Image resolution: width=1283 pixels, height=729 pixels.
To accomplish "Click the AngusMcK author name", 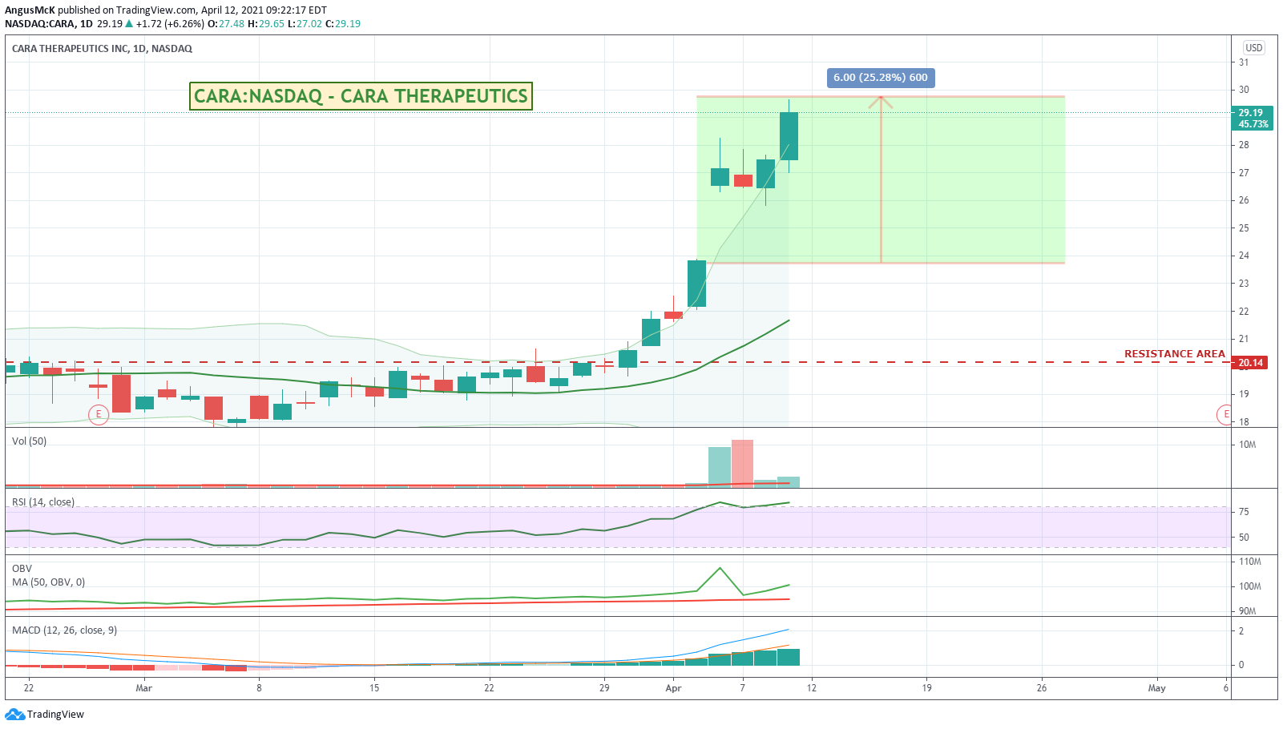I will tap(30, 10).
